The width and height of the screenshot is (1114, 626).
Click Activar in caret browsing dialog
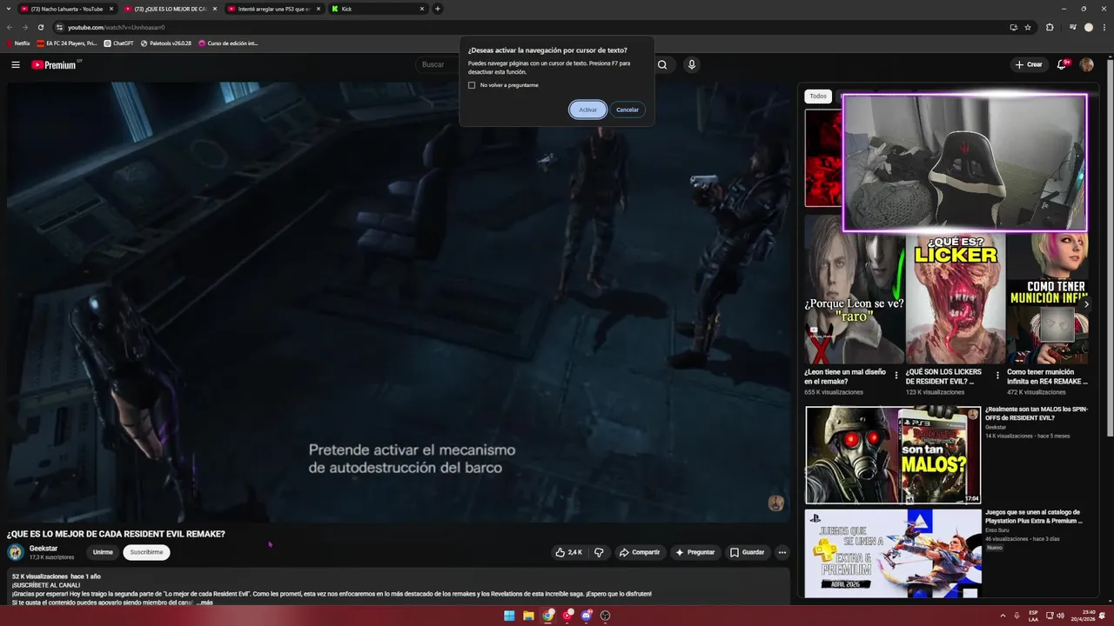[x=588, y=110]
